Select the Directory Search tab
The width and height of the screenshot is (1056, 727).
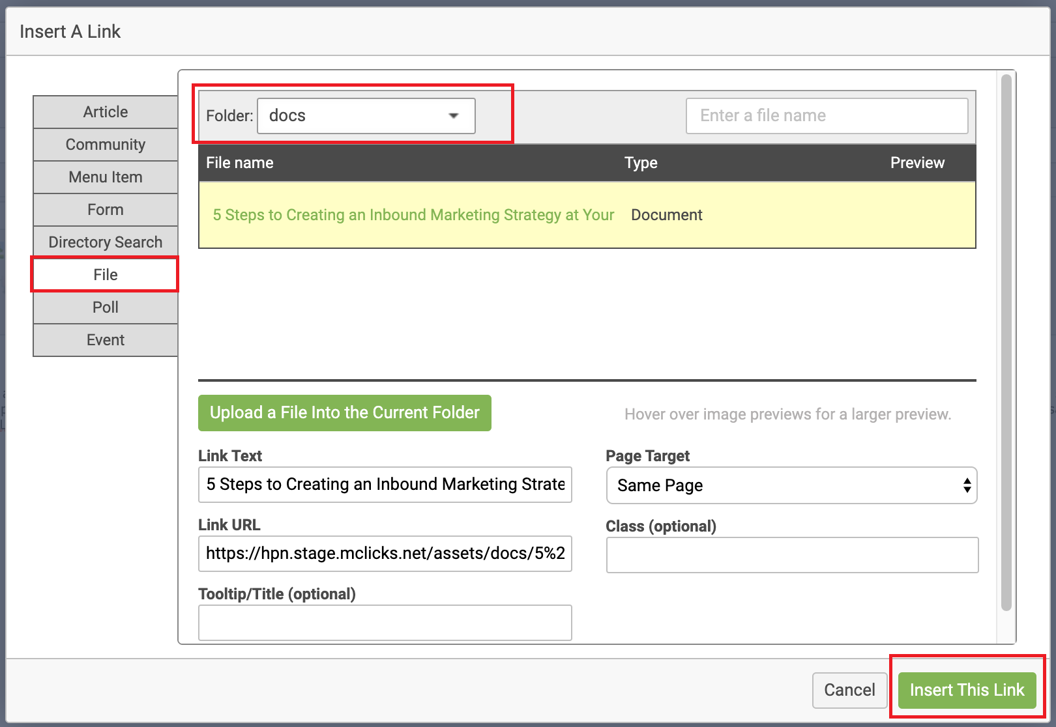pos(106,242)
